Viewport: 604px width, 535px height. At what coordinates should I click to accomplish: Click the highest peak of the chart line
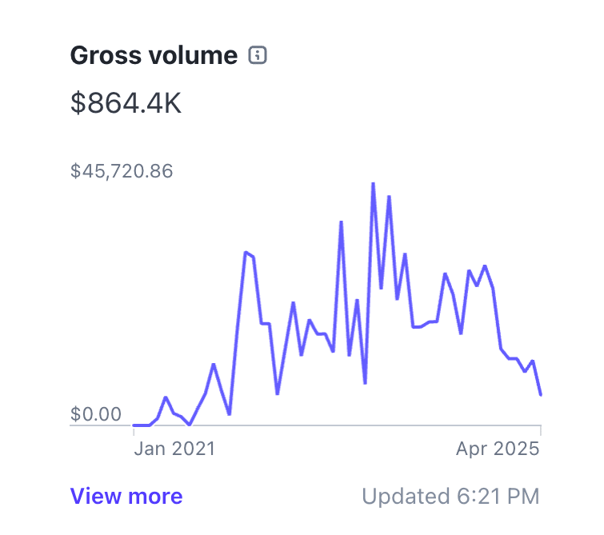click(373, 184)
